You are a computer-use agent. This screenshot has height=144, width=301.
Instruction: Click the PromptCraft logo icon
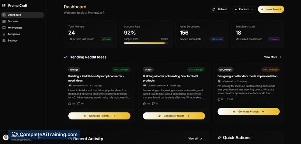point(4,6)
